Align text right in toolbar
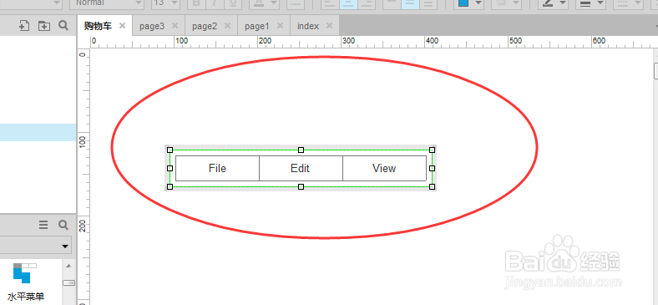Screen dimensions: 658x305 367,3
